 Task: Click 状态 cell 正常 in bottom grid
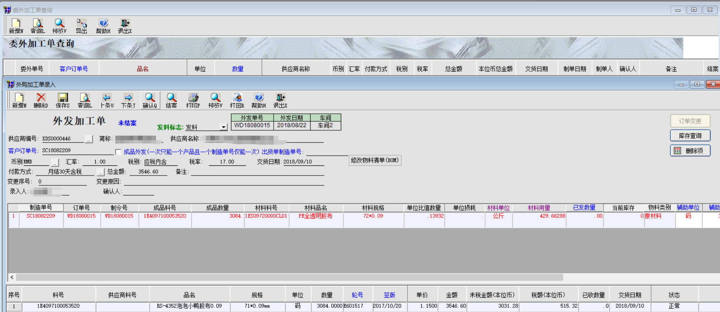[x=674, y=306]
